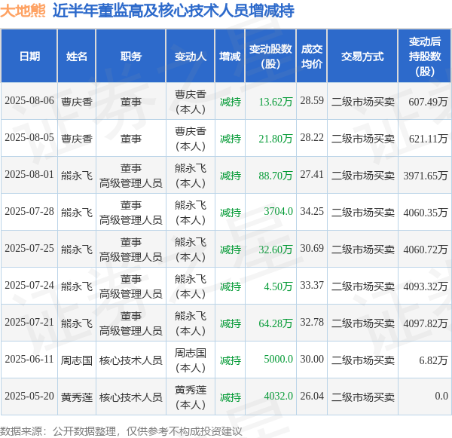This screenshot has height=438, width=452.
Task: Click the 大地熊 stock name in the title
Action: point(23,11)
